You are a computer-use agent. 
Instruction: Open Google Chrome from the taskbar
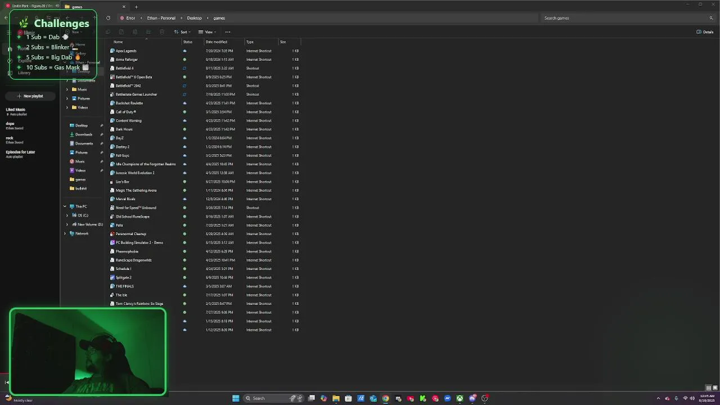385,398
